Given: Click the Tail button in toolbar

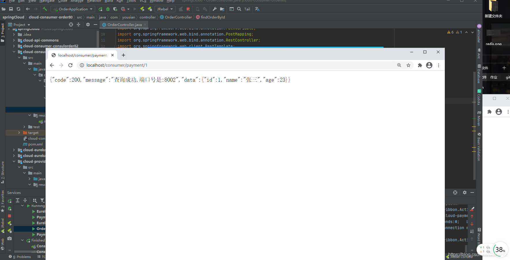Looking at the screenshot, I should (247, 9).
